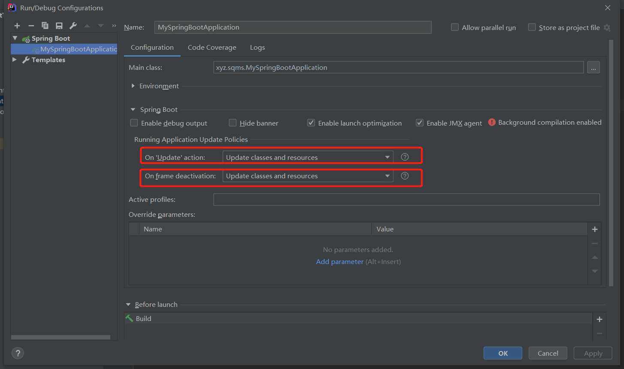The width and height of the screenshot is (624, 369).
Task: Open On frame deactivation dropdown
Action: pos(308,176)
